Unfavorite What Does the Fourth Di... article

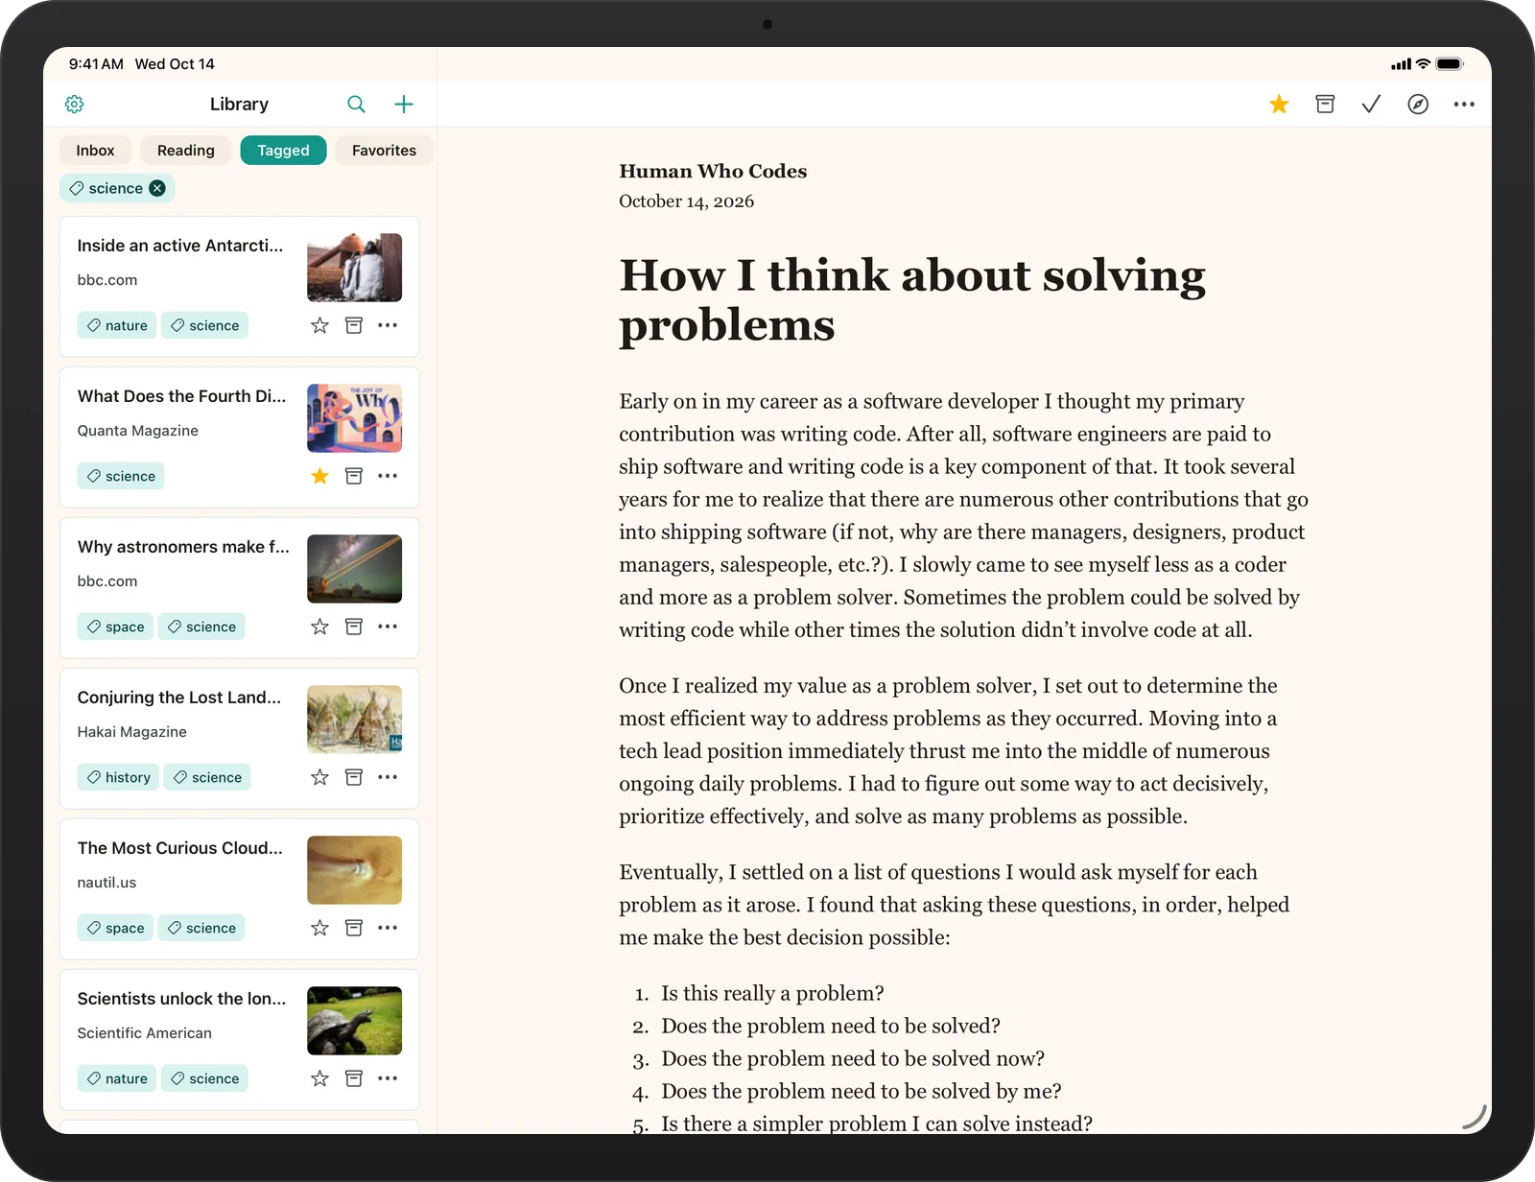(x=319, y=476)
